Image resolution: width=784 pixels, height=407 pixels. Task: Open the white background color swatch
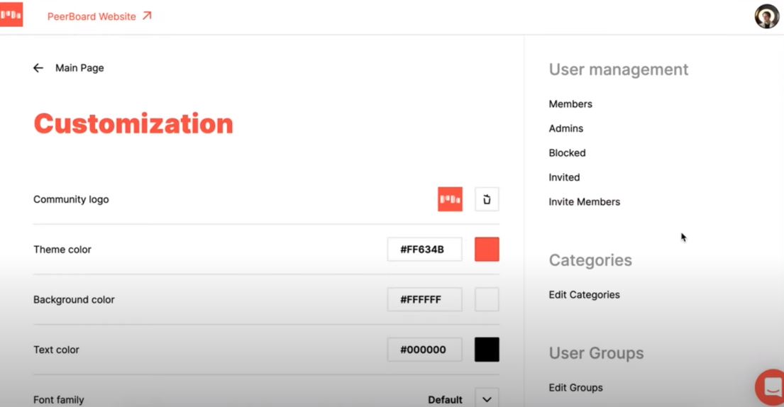click(487, 299)
